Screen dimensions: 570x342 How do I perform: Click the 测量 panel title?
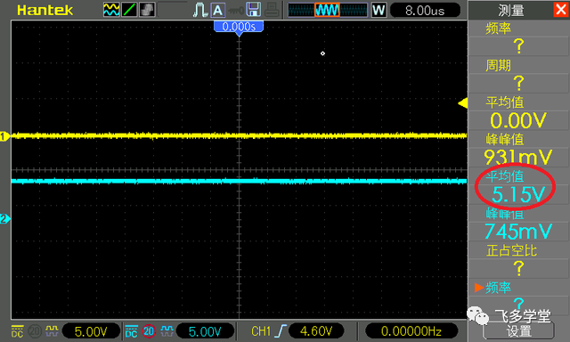click(x=510, y=10)
